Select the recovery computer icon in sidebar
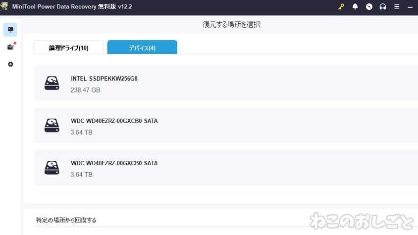This screenshot has height=235, width=418. 10,30
